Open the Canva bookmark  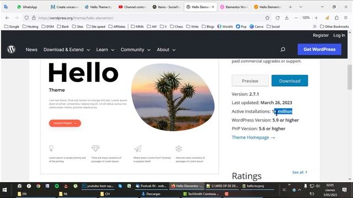pos(256,26)
